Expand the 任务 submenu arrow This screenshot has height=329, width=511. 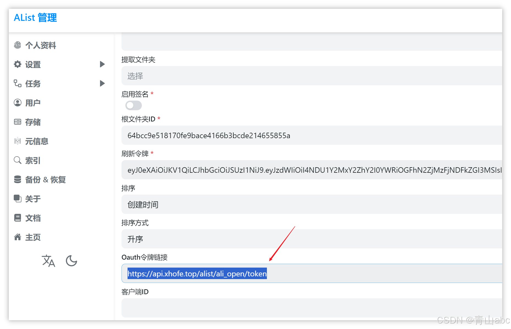tap(102, 83)
